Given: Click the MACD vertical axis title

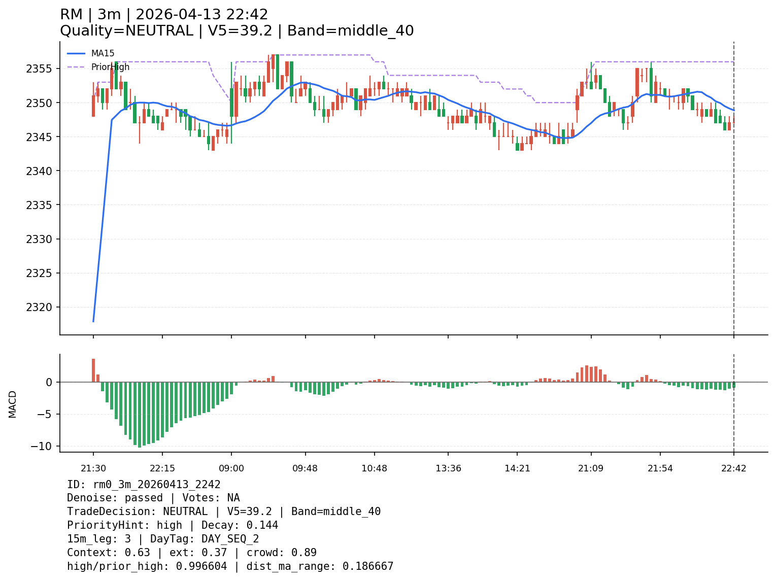Looking at the screenshot, I should (13, 404).
